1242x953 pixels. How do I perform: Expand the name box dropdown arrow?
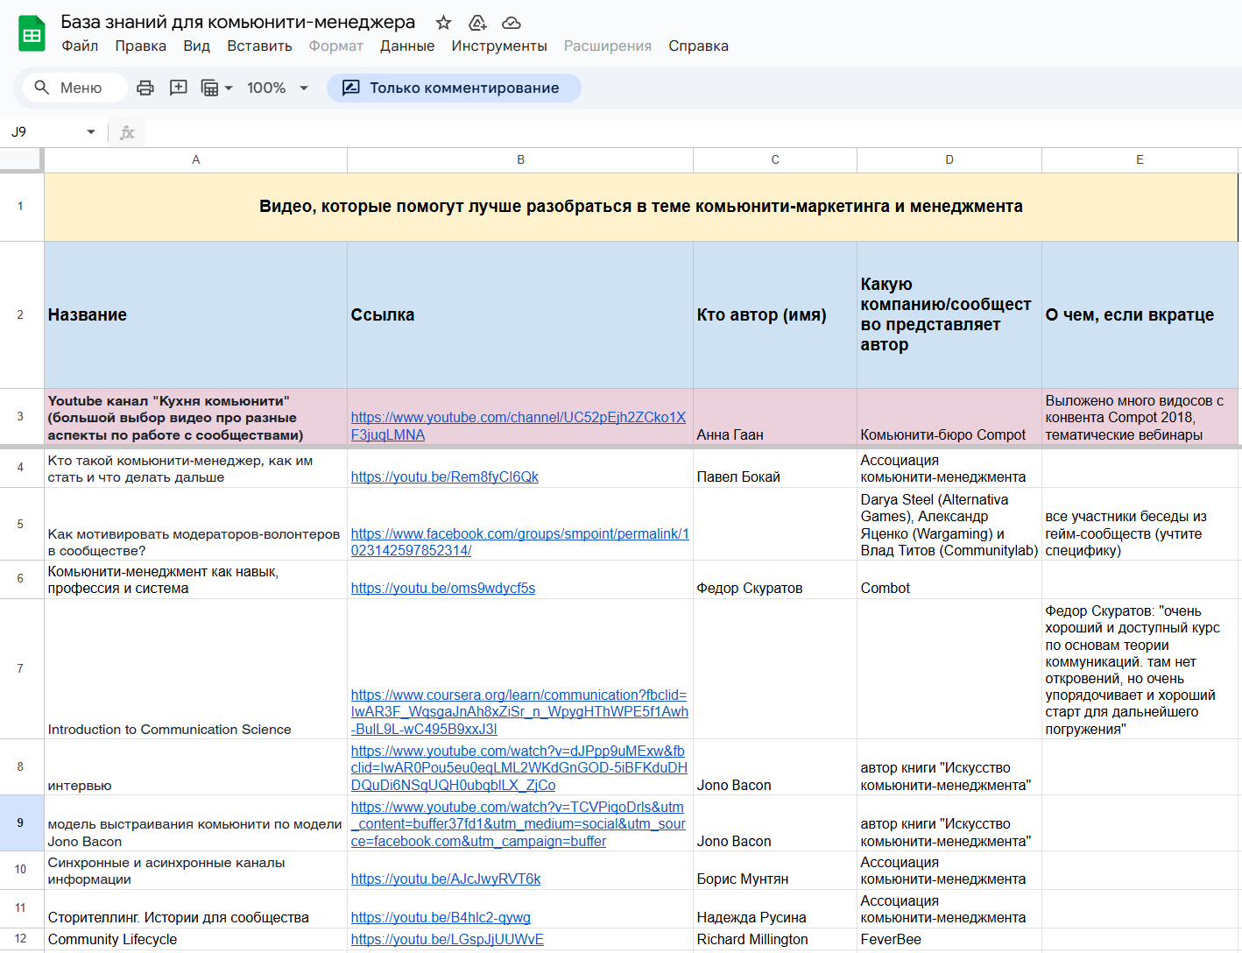tap(91, 132)
